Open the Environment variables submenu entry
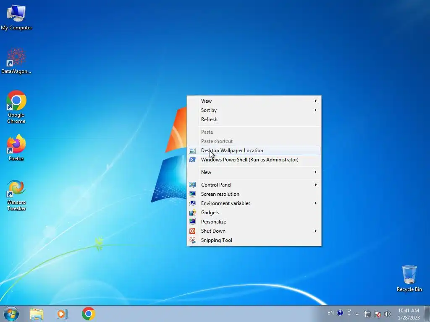 tap(254, 203)
